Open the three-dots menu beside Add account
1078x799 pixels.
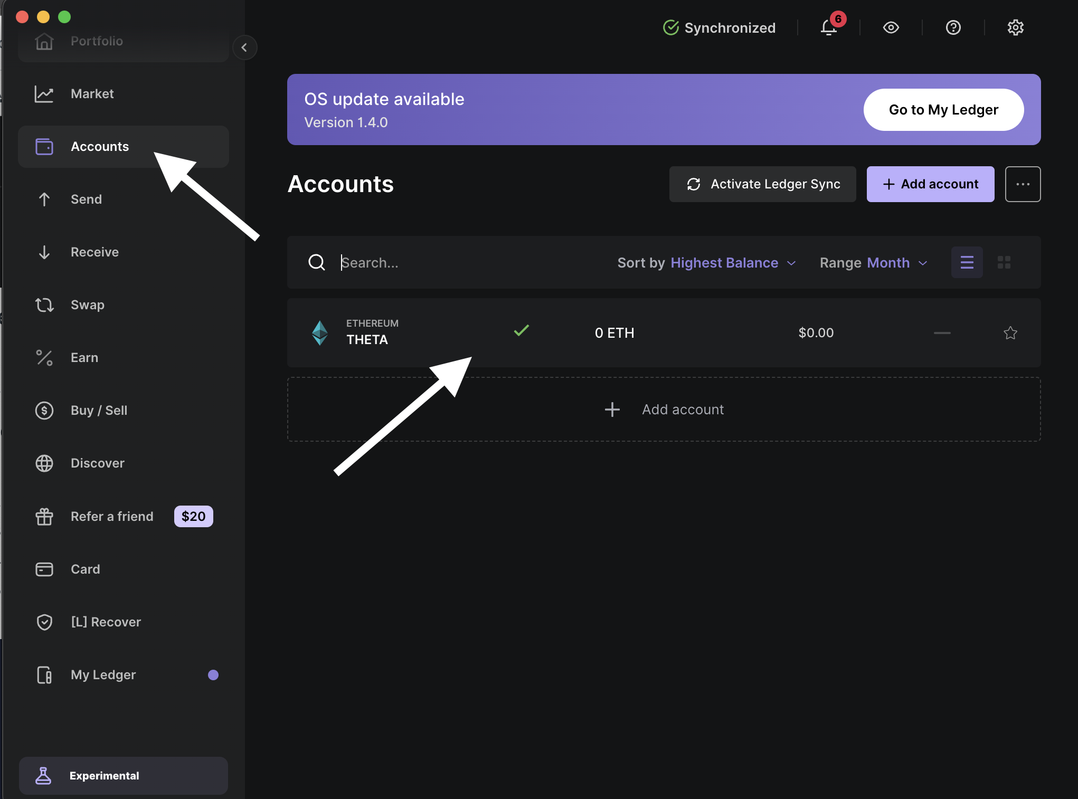click(1023, 184)
